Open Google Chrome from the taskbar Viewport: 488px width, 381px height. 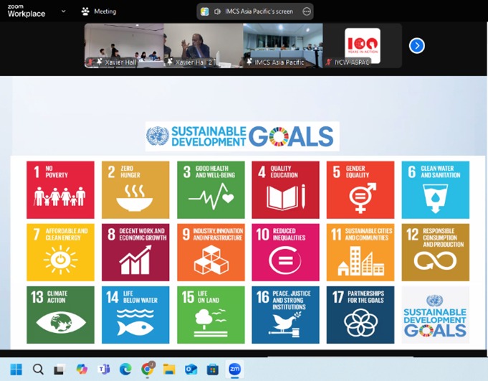click(147, 370)
